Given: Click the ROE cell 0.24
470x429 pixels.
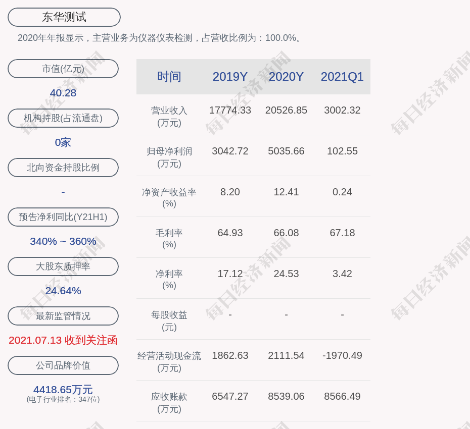Looking at the screenshot, I should click(x=342, y=192).
